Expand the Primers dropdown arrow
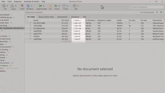 pyautogui.click(x=59, y=6)
